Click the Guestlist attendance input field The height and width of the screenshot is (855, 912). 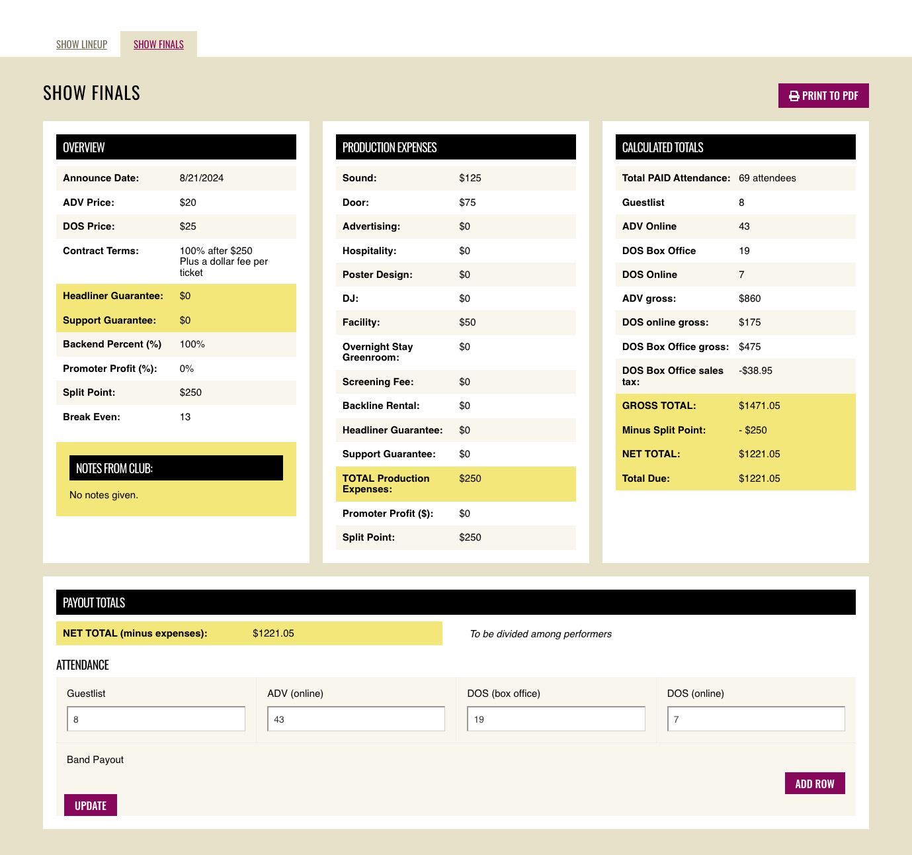pos(156,719)
